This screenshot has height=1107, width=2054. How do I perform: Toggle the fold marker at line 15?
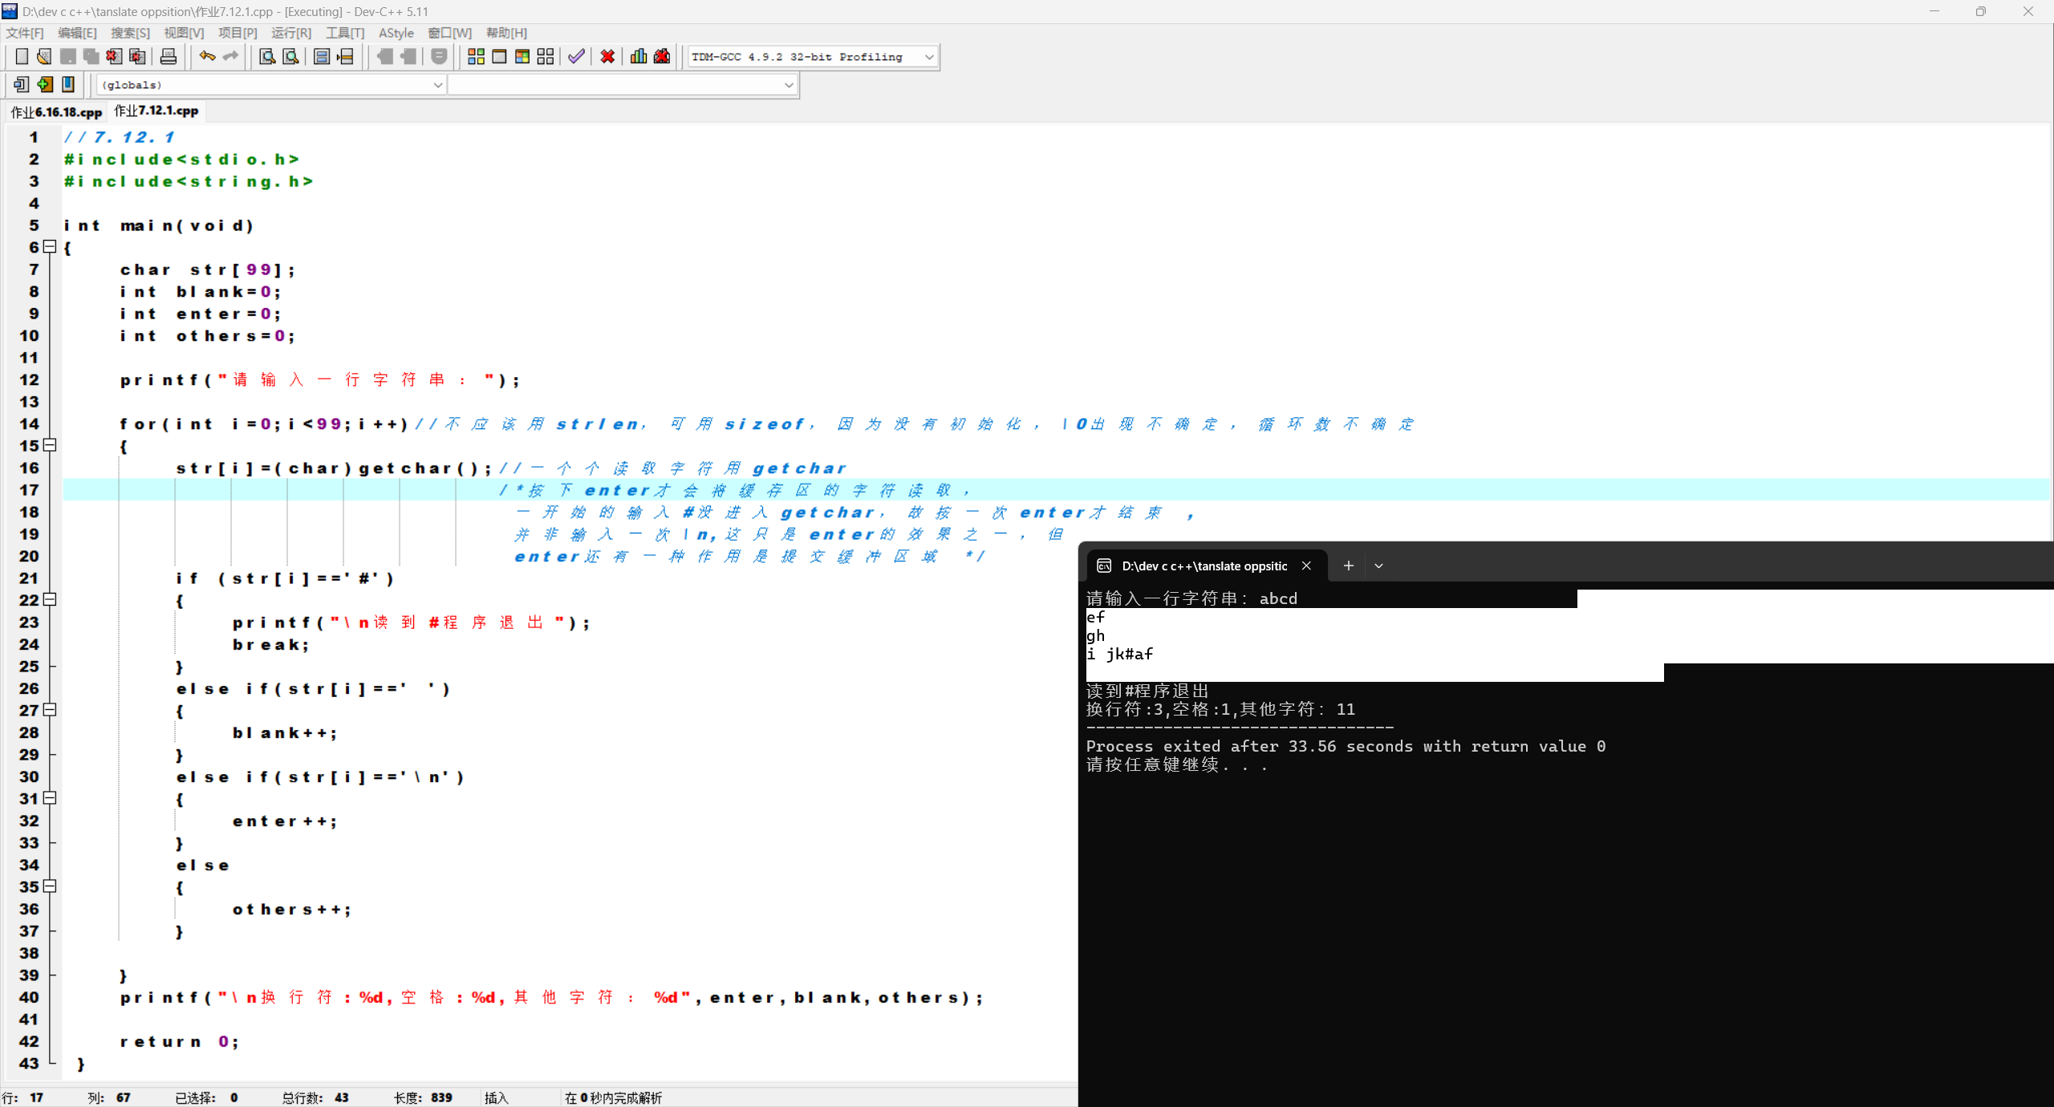click(x=50, y=445)
